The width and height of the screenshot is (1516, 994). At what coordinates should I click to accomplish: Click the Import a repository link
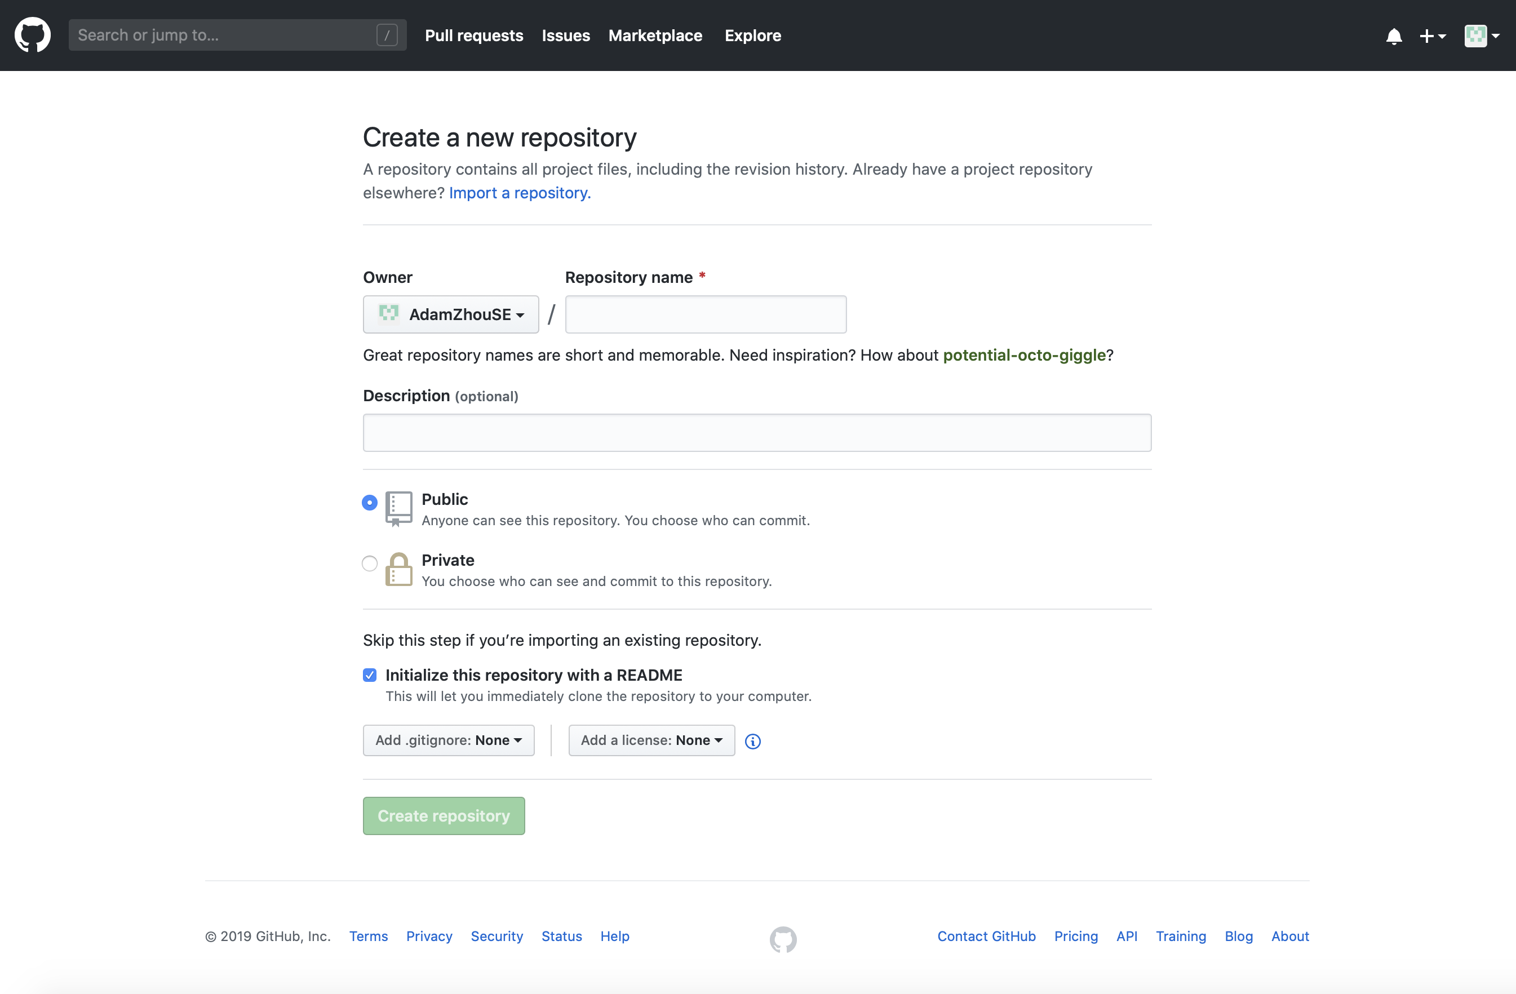coord(520,193)
